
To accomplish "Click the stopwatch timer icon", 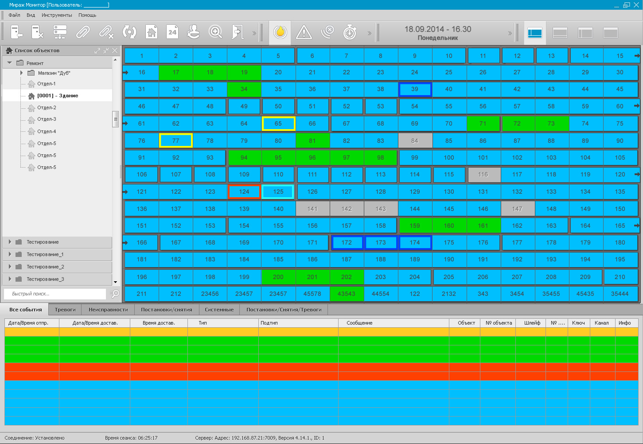I will 350,32.
